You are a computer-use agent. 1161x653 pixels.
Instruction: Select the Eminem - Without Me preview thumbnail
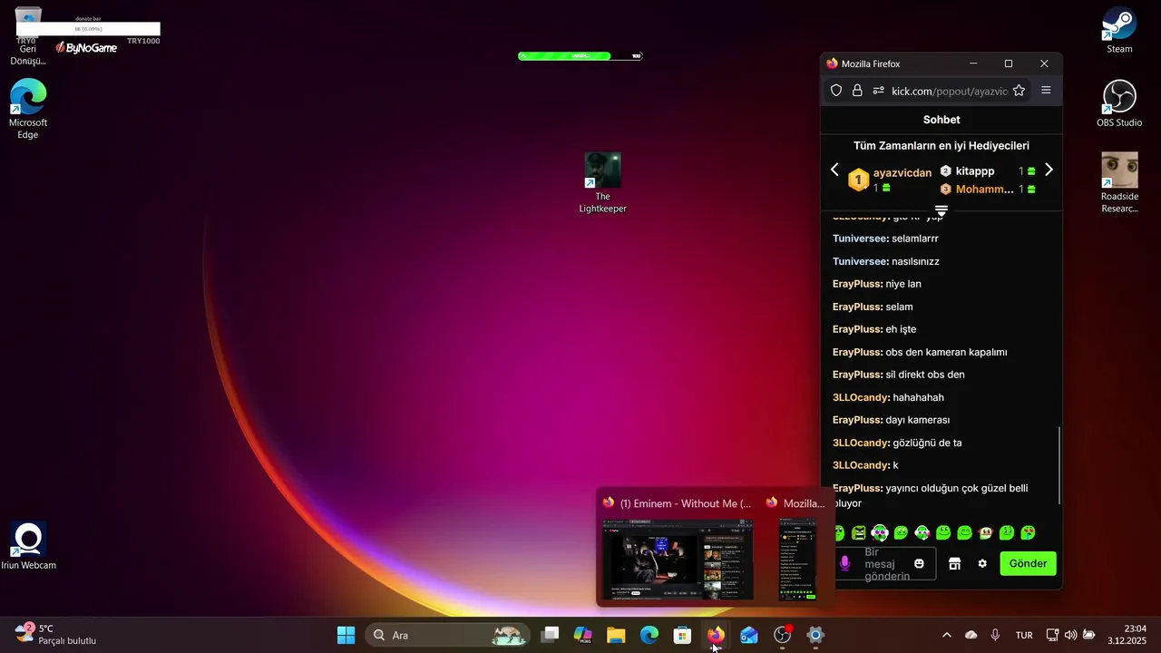[678, 559]
